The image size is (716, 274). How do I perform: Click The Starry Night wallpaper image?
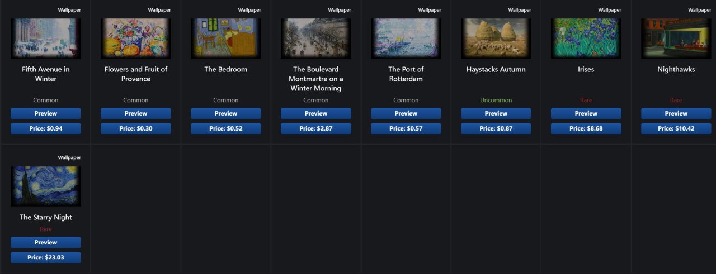(46, 186)
